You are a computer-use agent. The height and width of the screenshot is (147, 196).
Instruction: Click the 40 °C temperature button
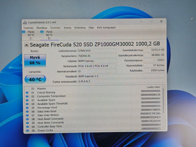click(x=35, y=79)
